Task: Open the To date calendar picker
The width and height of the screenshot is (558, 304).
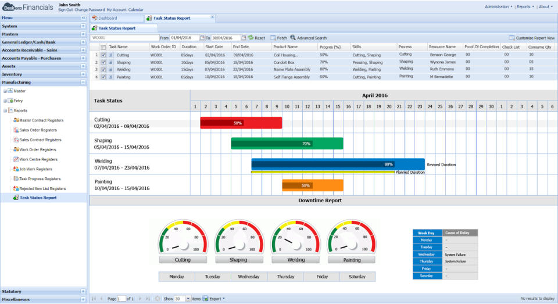Action: click(x=244, y=38)
